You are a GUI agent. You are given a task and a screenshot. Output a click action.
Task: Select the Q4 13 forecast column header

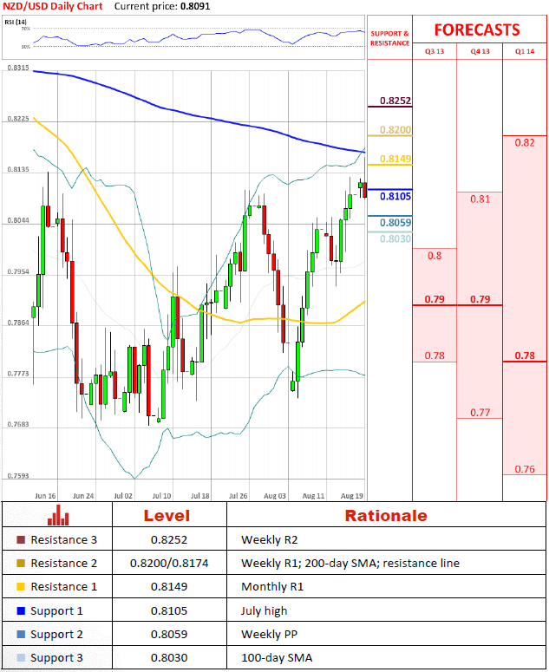[480, 51]
